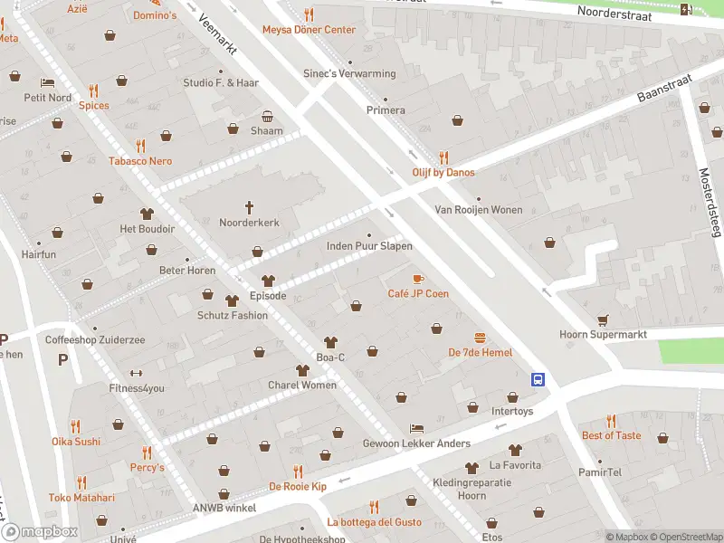This screenshot has width=724, height=543.
Task: Open the Mapbox logo link
Action: [40, 531]
